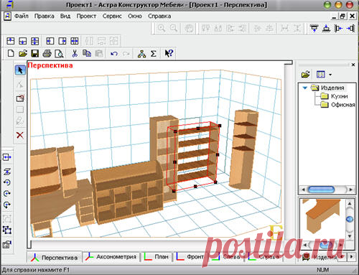359x275 pixels.
Task: Open the folder icon in catalog panel
Action: (x=306, y=75)
